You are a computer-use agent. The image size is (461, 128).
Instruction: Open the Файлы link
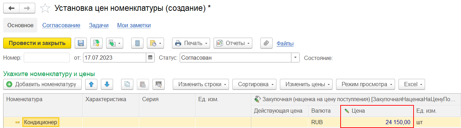tap(285, 43)
